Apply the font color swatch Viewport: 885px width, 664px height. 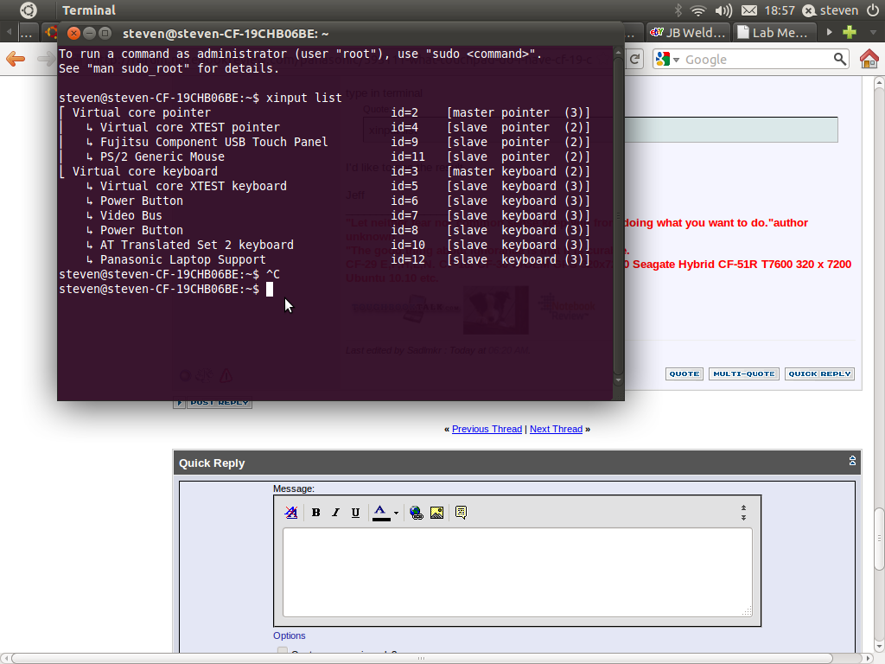(x=381, y=513)
